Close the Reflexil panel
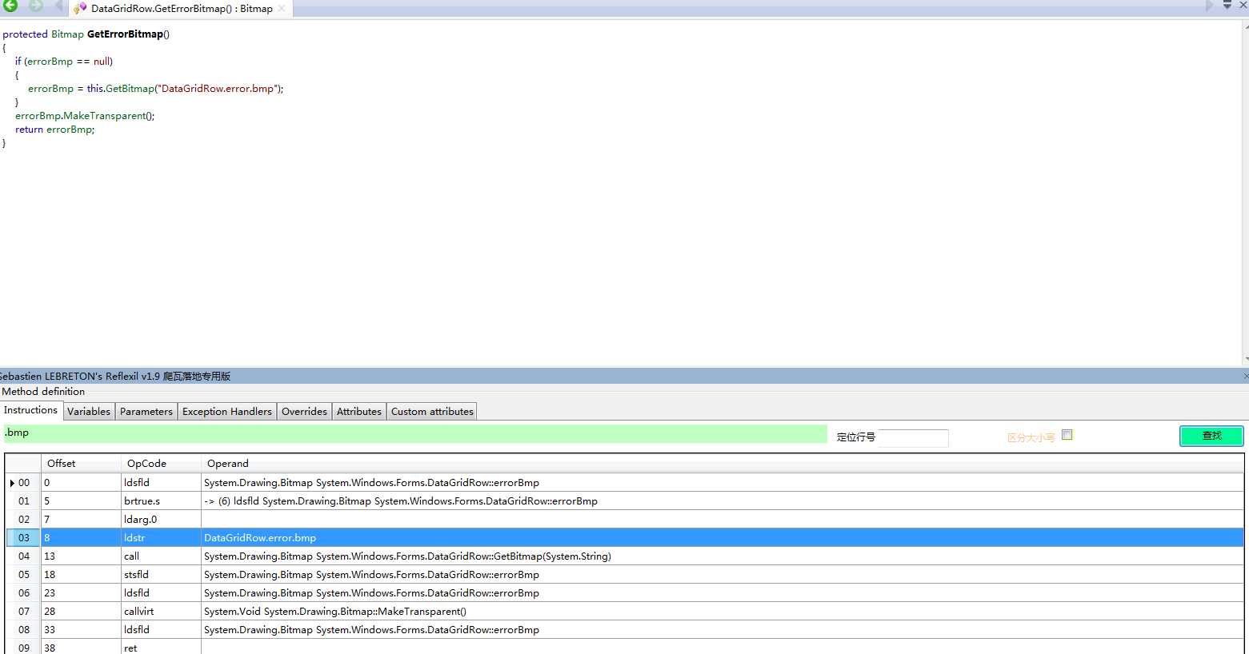The height and width of the screenshot is (654, 1249). 1245,376
